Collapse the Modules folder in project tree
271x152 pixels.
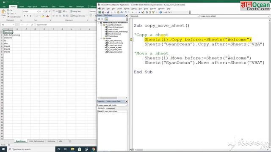102,38
